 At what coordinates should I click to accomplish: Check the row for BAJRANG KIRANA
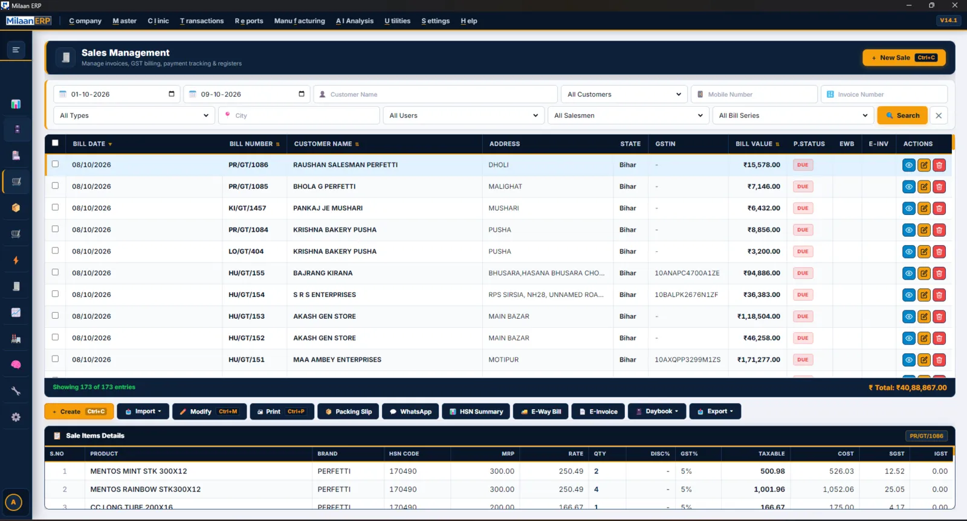55,272
